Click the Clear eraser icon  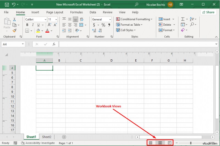tap(183, 30)
